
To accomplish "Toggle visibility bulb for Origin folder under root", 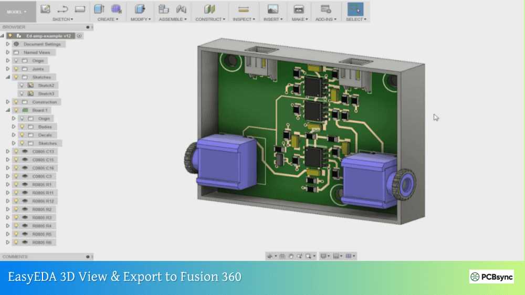I will [16, 60].
